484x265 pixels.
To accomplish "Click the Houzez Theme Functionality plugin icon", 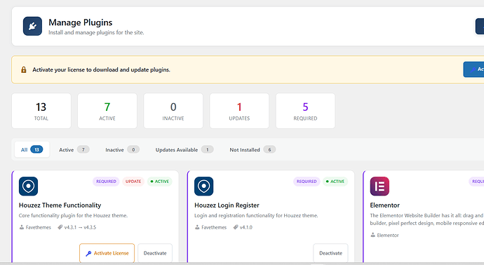I will click(x=28, y=186).
